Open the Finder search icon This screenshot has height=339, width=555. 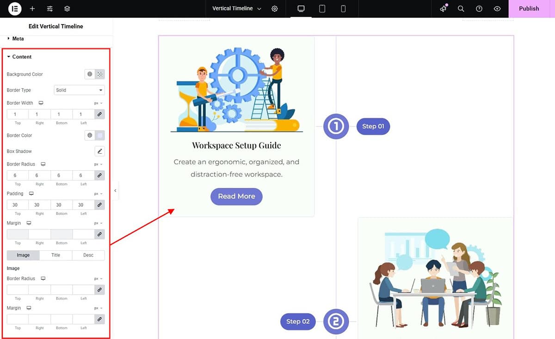pyautogui.click(x=461, y=9)
